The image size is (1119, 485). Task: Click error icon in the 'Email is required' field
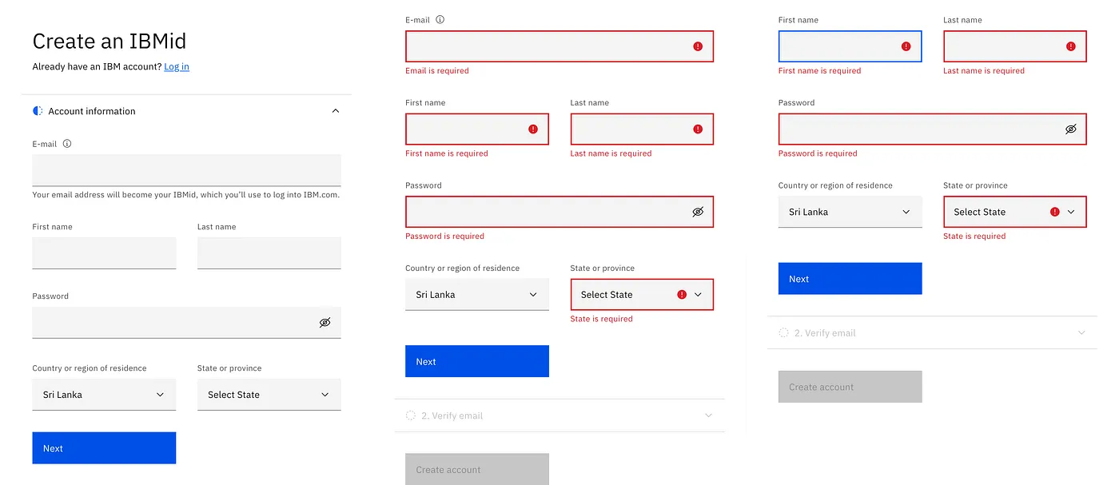click(698, 47)
